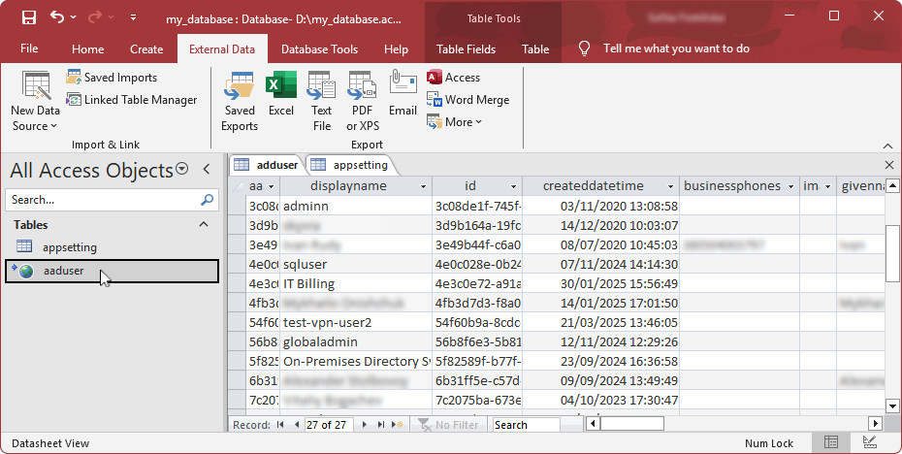The width and height of the screenshot is (902, 454).
Task: Open createddatetime column filter dropdown
Action: click(x=671, y=186)
